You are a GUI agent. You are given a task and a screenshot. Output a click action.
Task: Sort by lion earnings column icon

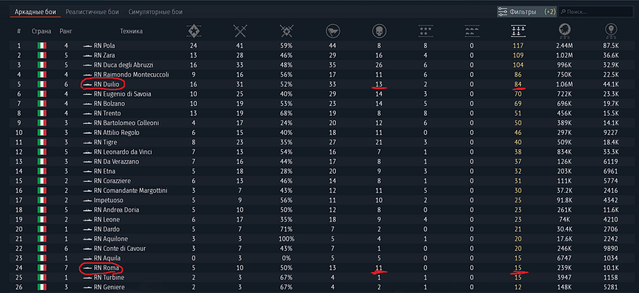(564, 31)
